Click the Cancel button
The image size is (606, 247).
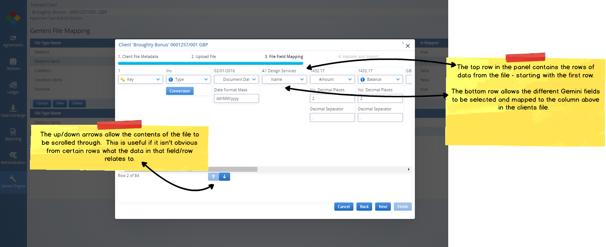[344, 207]
